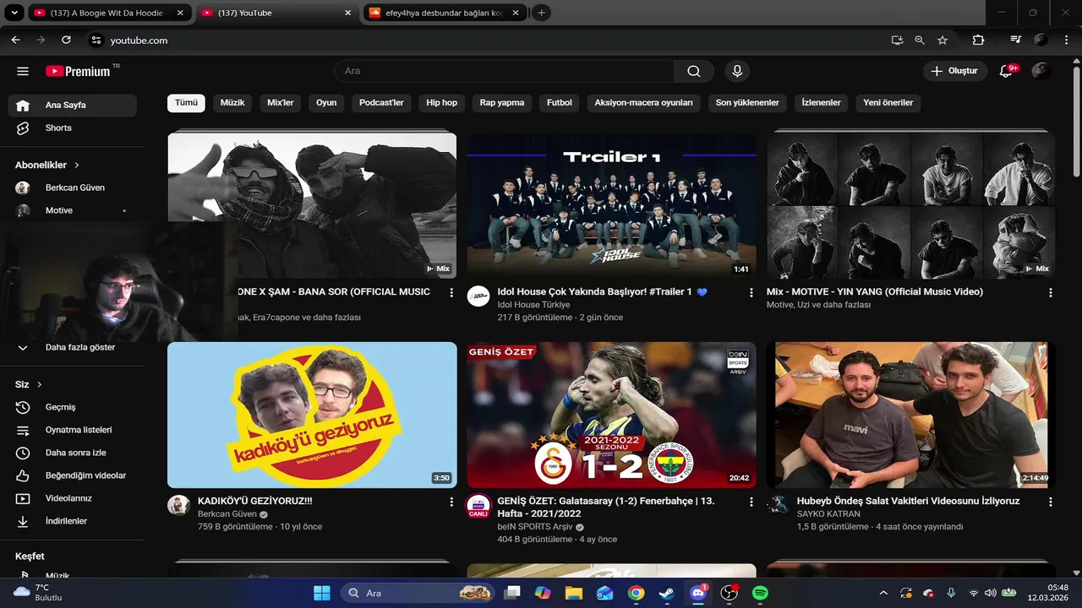
Task: Click the YouTube Premium logo
Action: coord(79,71)
